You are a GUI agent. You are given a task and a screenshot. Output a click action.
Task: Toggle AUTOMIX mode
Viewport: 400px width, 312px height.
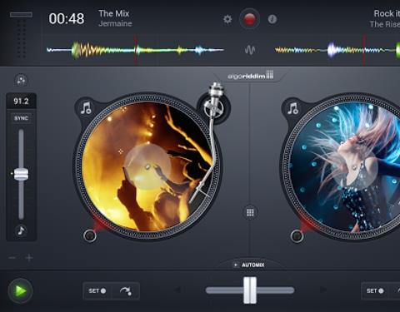249,265
